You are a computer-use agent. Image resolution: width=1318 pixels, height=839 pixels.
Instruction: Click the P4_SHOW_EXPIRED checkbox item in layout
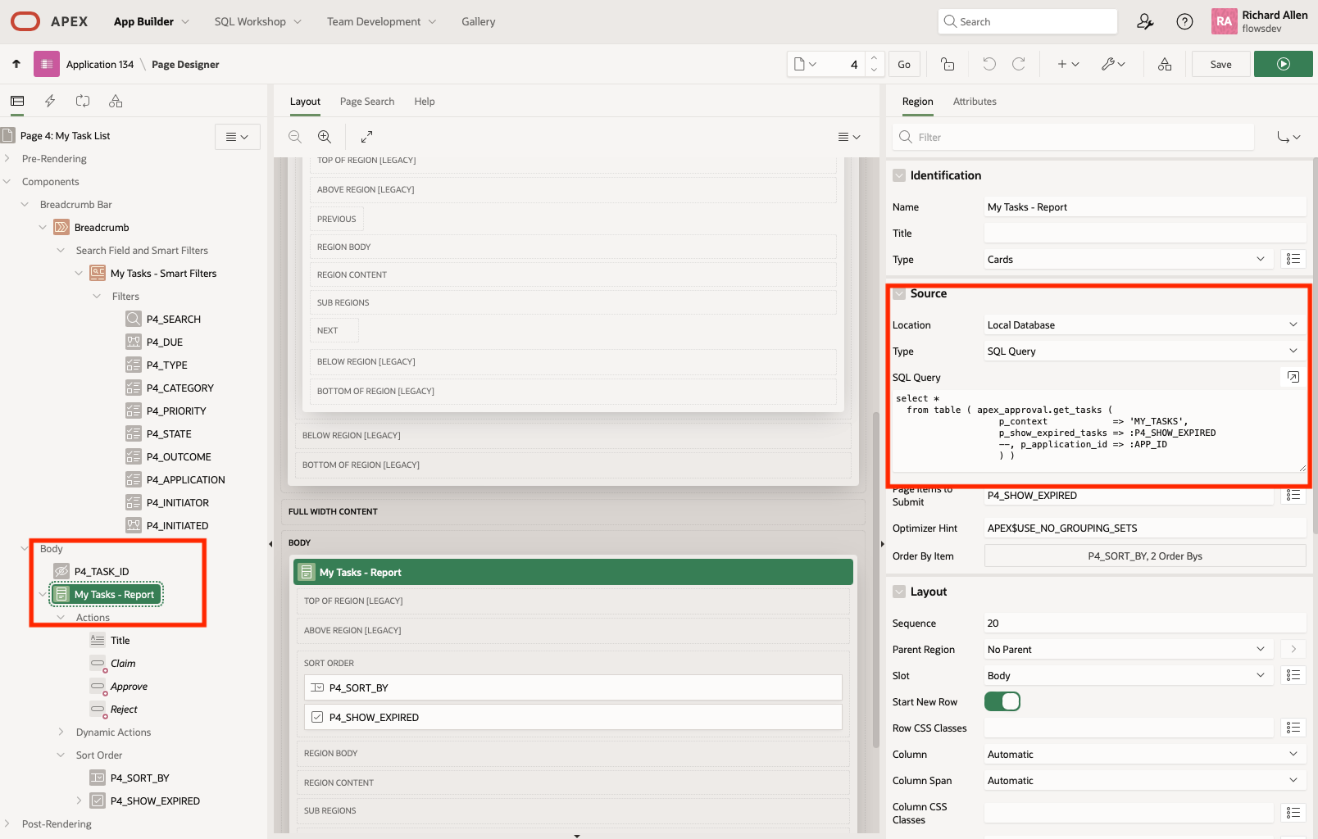573,717
